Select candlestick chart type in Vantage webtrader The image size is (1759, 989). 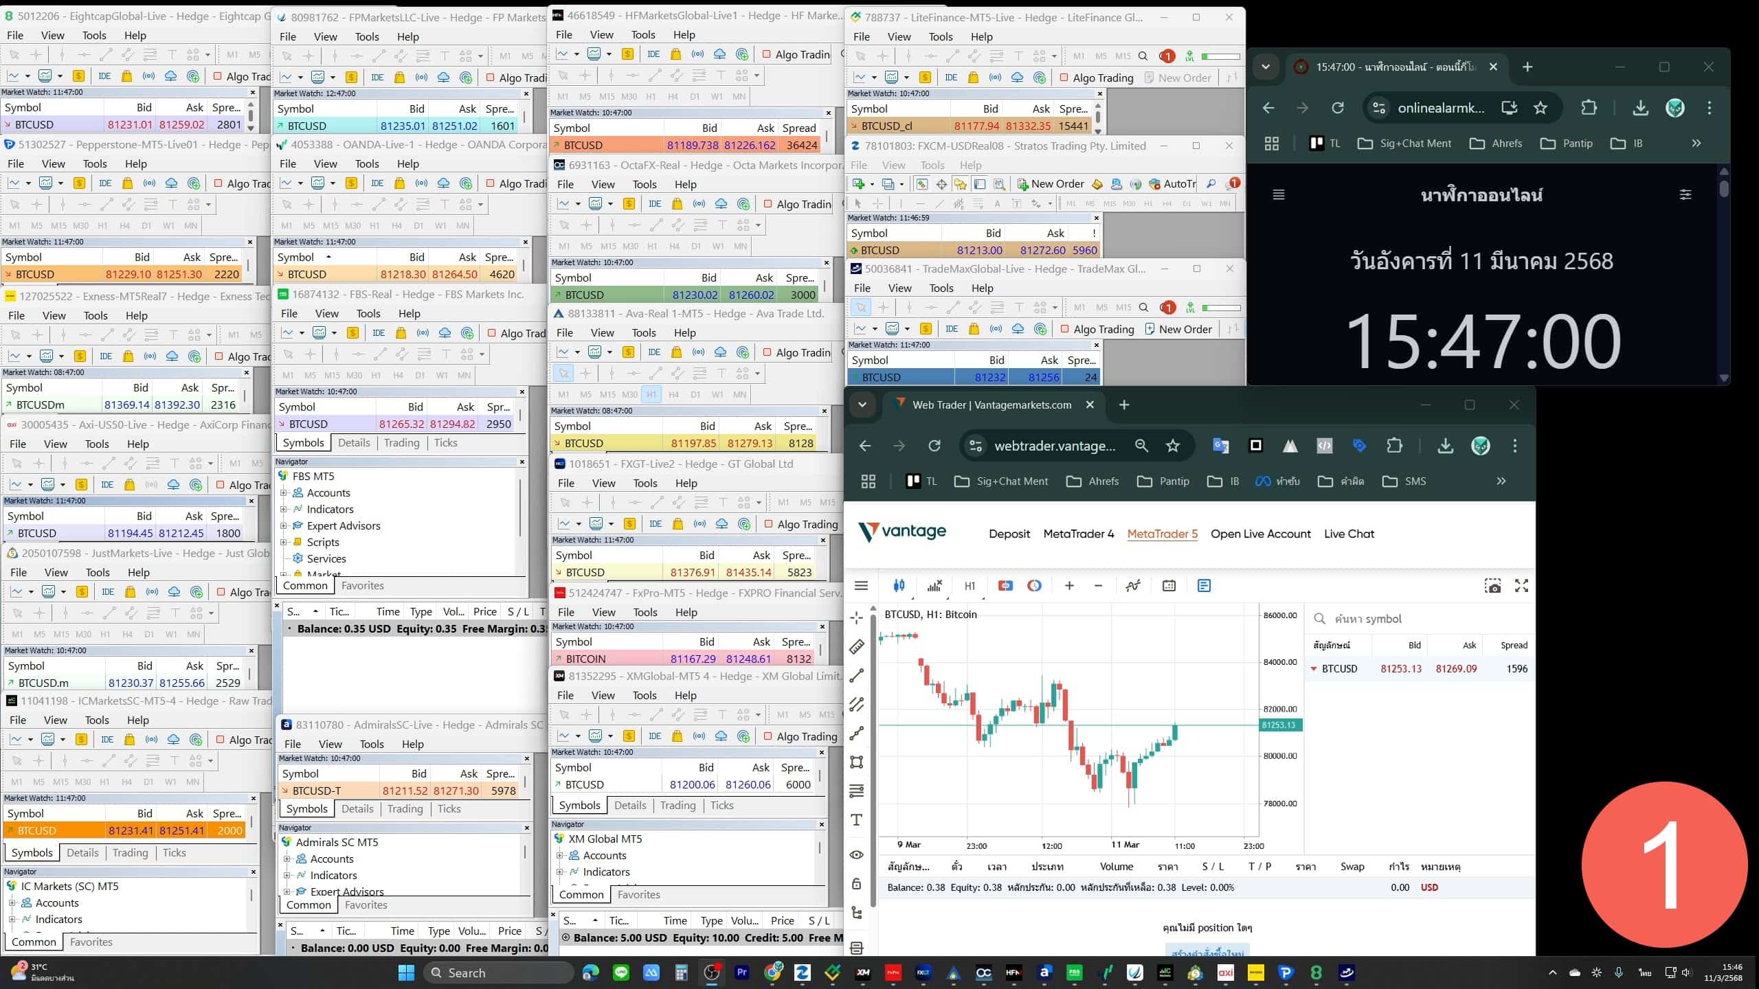[x=899, y=586]
